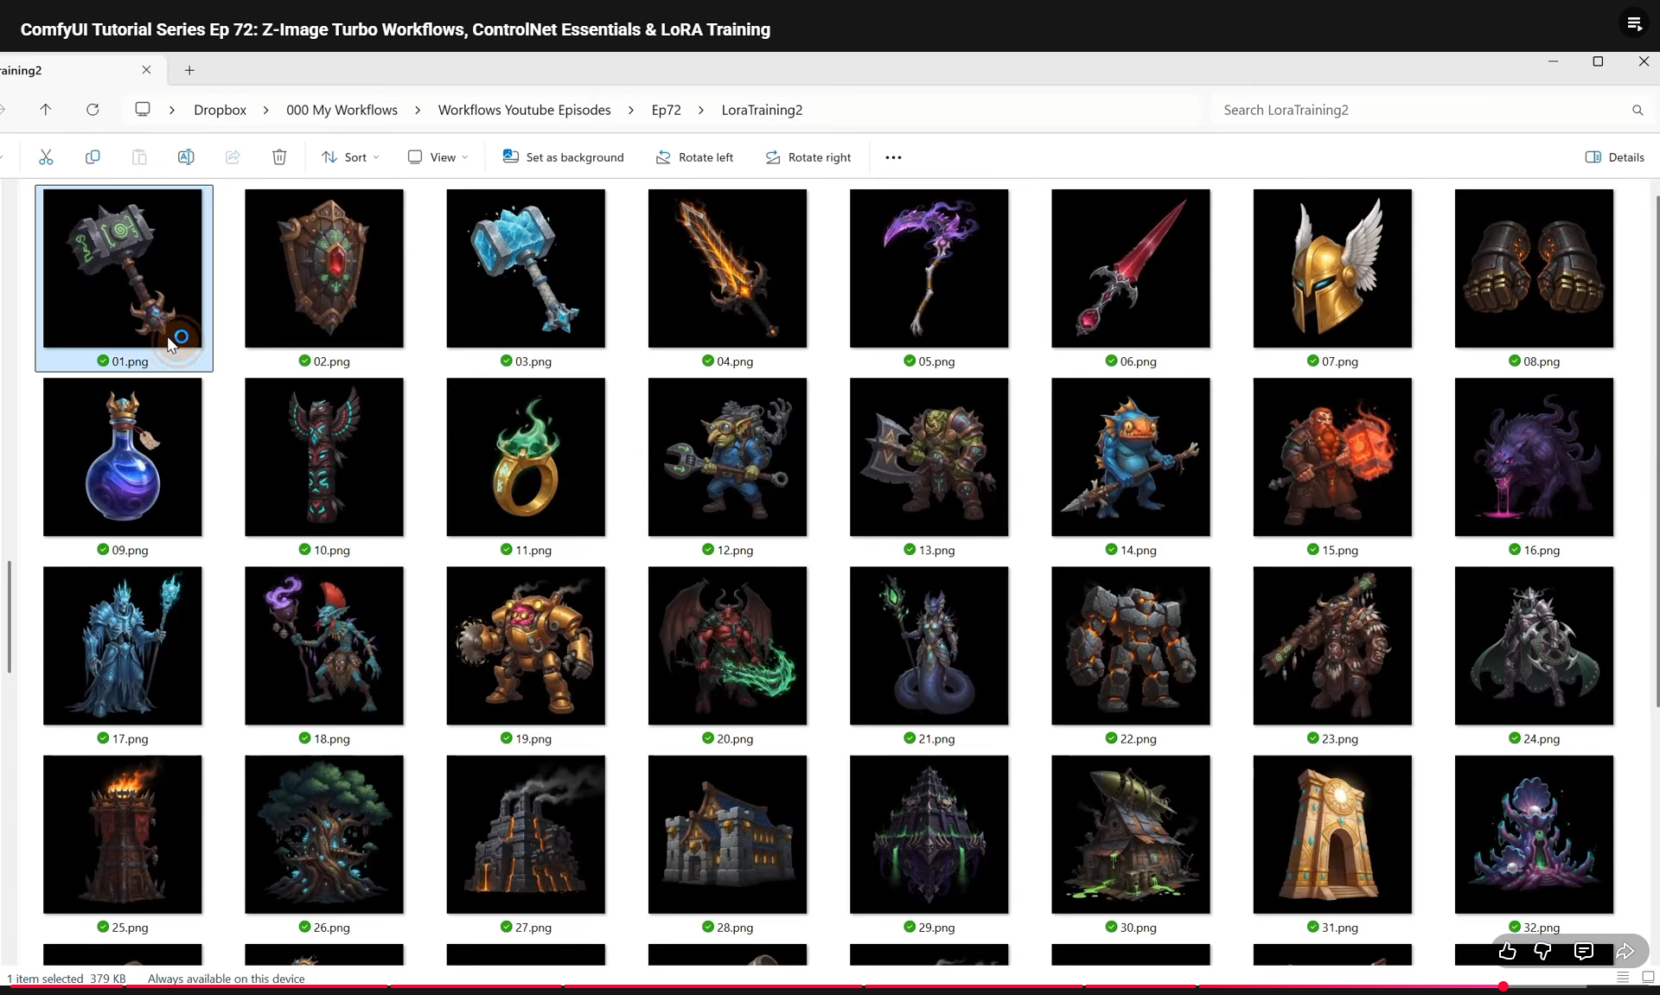Go up one folder level arrow
The height and width of the screenshot is (995, 1660).
pyautogui.click(x=46, y=110)
